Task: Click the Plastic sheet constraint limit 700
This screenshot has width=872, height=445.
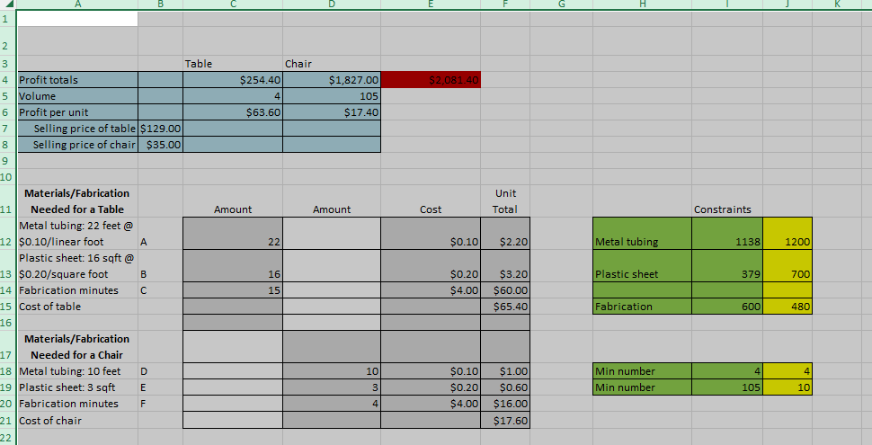Action: pos(787,266)
